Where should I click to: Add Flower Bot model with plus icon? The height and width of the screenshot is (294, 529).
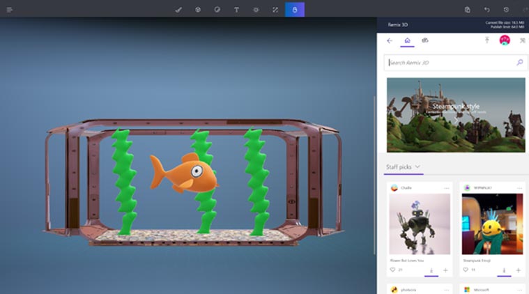(445, 270)
